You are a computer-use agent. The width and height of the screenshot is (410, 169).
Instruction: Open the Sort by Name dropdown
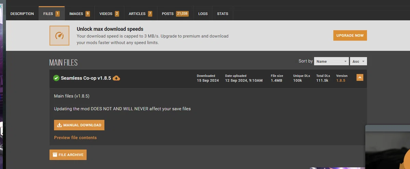(x=331, y=61)
